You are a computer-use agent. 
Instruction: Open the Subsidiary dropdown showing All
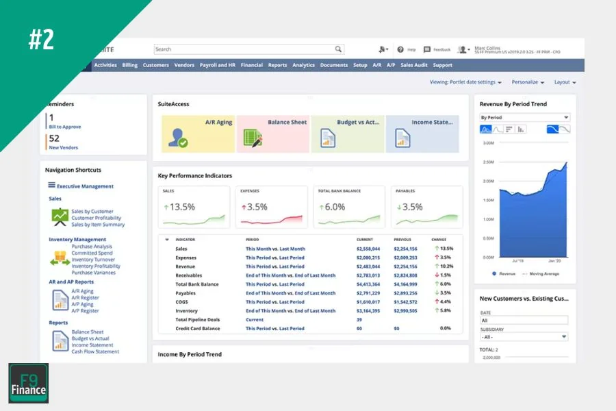pyautogui.click(x=524, y=336)
